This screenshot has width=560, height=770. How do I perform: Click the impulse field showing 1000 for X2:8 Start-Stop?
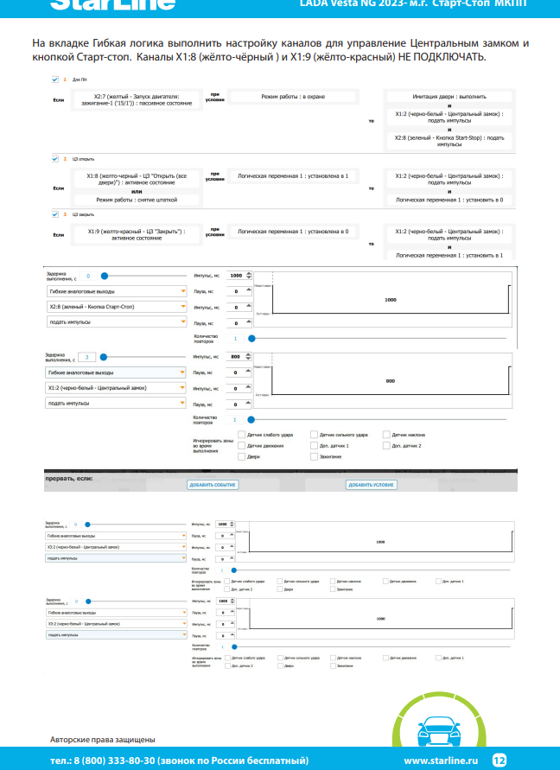pyautogui.click(x=236, y=276)
